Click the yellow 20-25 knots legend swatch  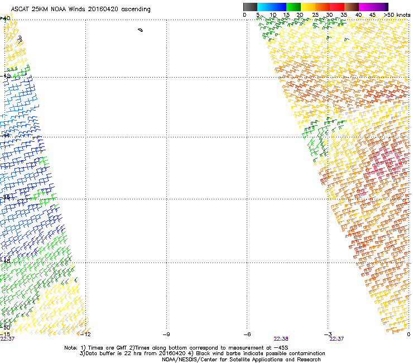308,7
